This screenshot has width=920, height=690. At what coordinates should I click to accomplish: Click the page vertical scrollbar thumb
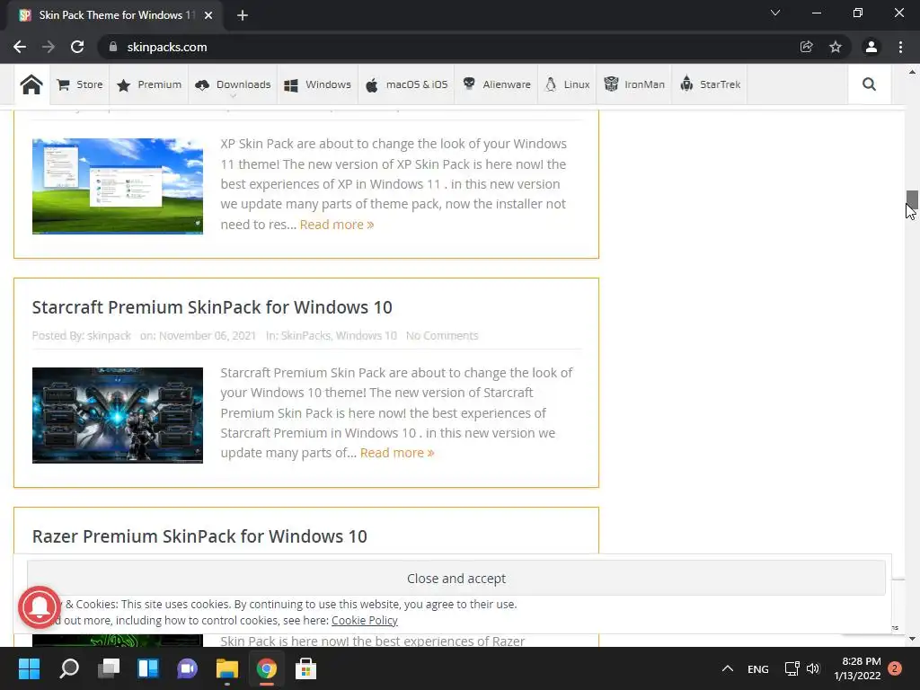pos(912,202)
